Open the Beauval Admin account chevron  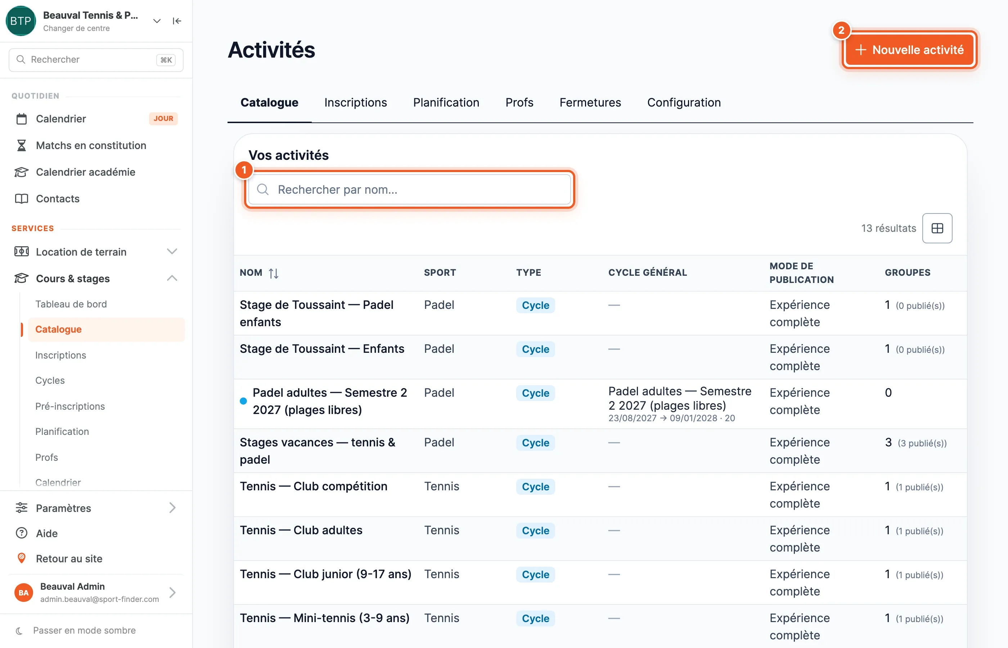point(172,593)
